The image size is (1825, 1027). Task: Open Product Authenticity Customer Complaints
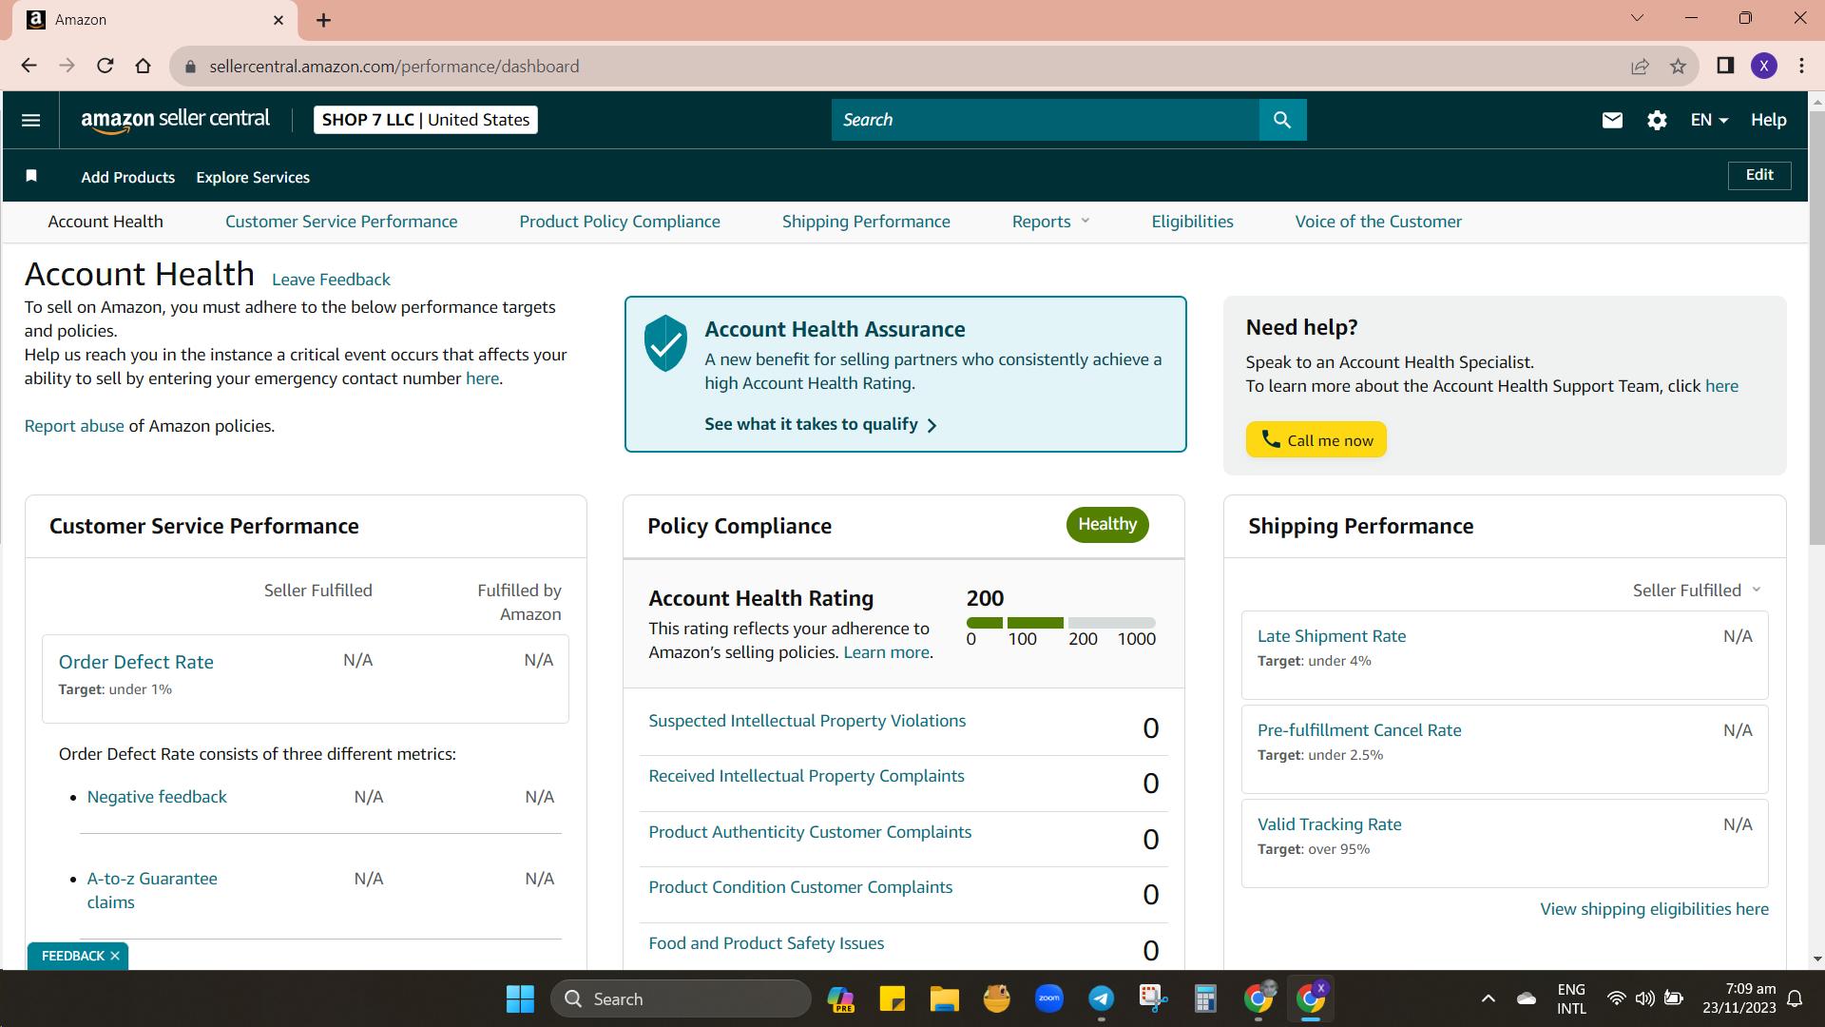(x=810, y=832)
